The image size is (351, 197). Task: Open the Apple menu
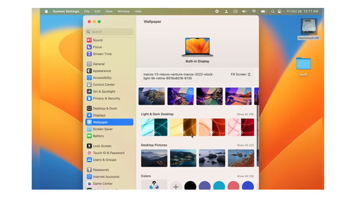(46, 11)
